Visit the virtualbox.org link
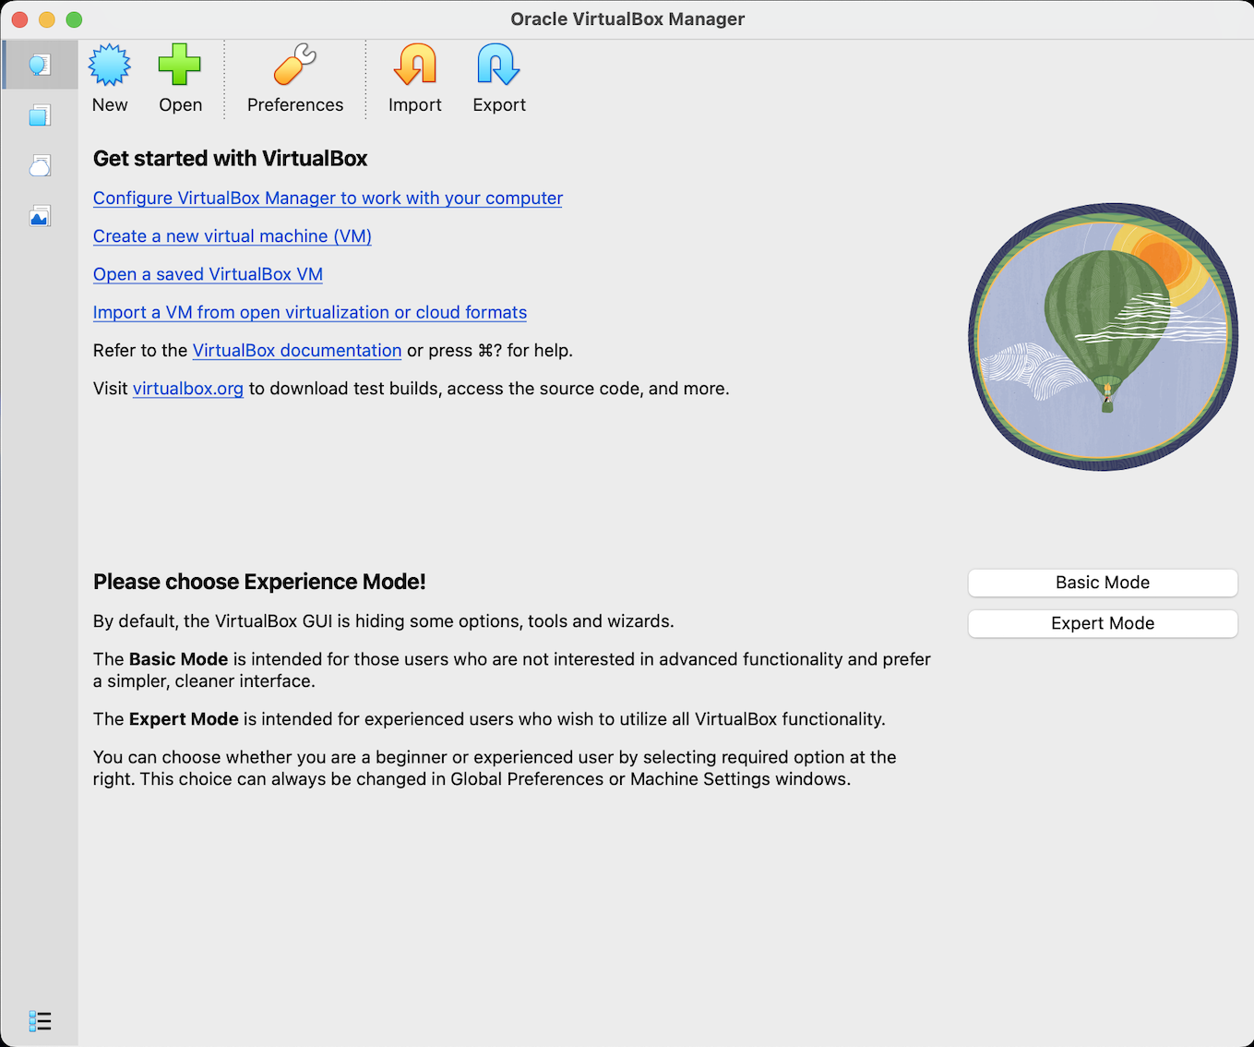This screenshot has height=1047, width=1254. 188,389
